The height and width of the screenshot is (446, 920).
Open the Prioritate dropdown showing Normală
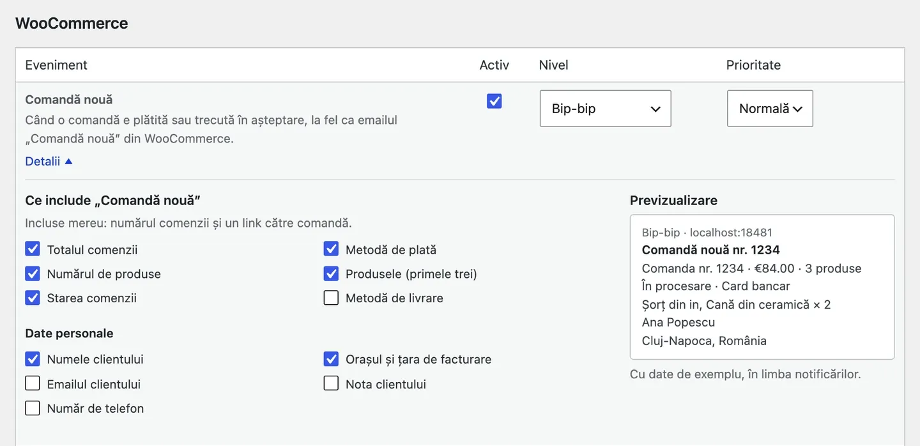[x=770, y=109]
